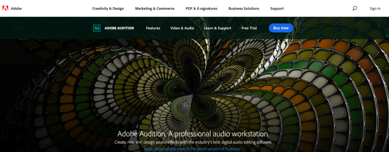Image resolution: width=389 pixels, height=152 pixels.
Task: Open Marketing & Commerce menu
Action: 155,8
